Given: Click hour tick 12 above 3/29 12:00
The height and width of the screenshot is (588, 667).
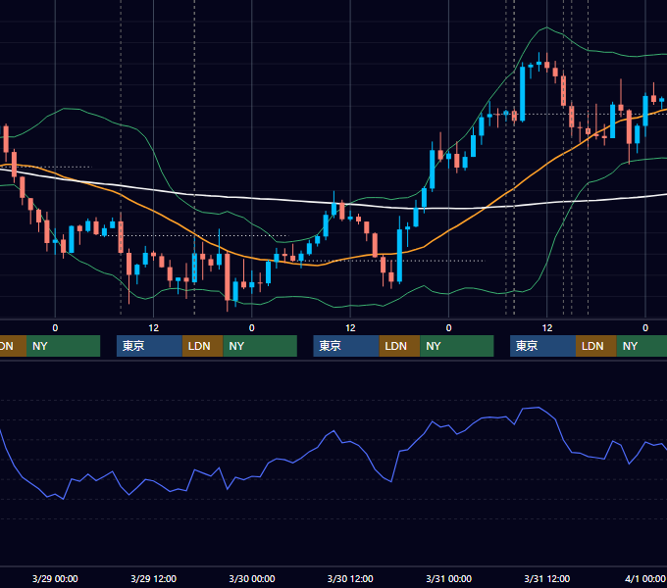Looking at the screenshot, I should (x=154, y=328).
